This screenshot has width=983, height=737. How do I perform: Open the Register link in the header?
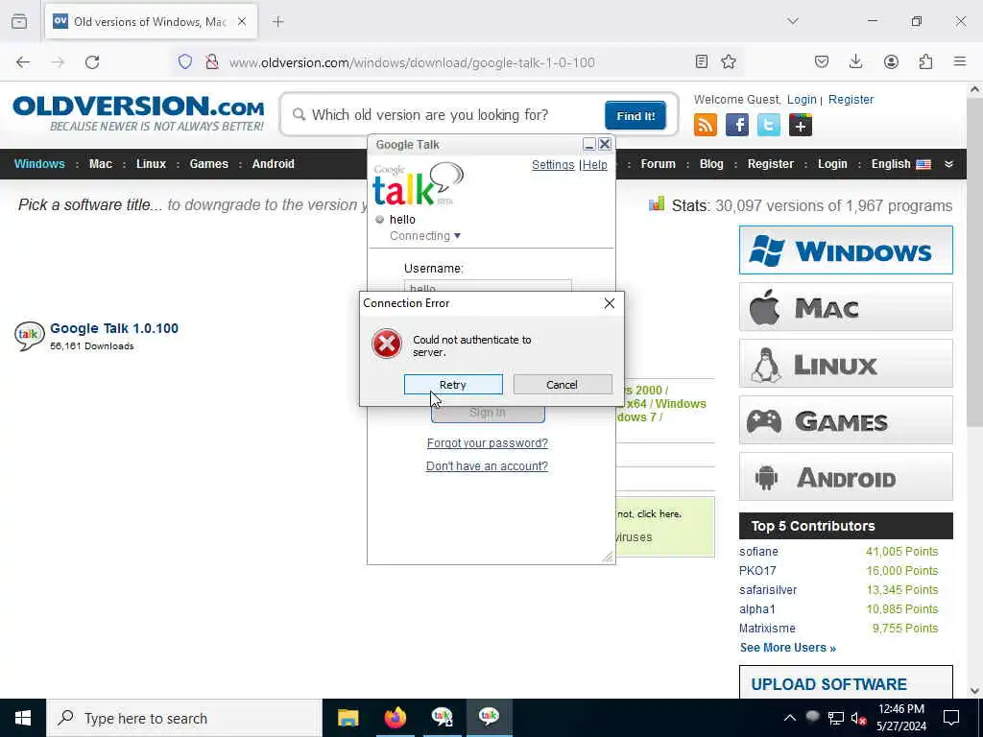click(x=851, y=100)
